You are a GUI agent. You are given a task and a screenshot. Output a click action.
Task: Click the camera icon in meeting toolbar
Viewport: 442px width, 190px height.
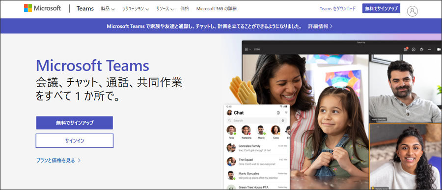coord(439,49)
